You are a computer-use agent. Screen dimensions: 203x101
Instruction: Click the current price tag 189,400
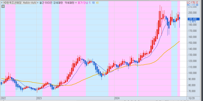[193, 19]
